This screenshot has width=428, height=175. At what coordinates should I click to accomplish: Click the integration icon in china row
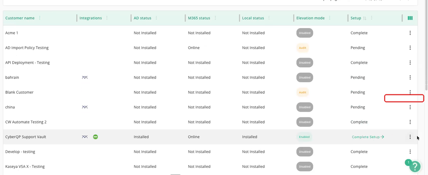tap(85, 107)
